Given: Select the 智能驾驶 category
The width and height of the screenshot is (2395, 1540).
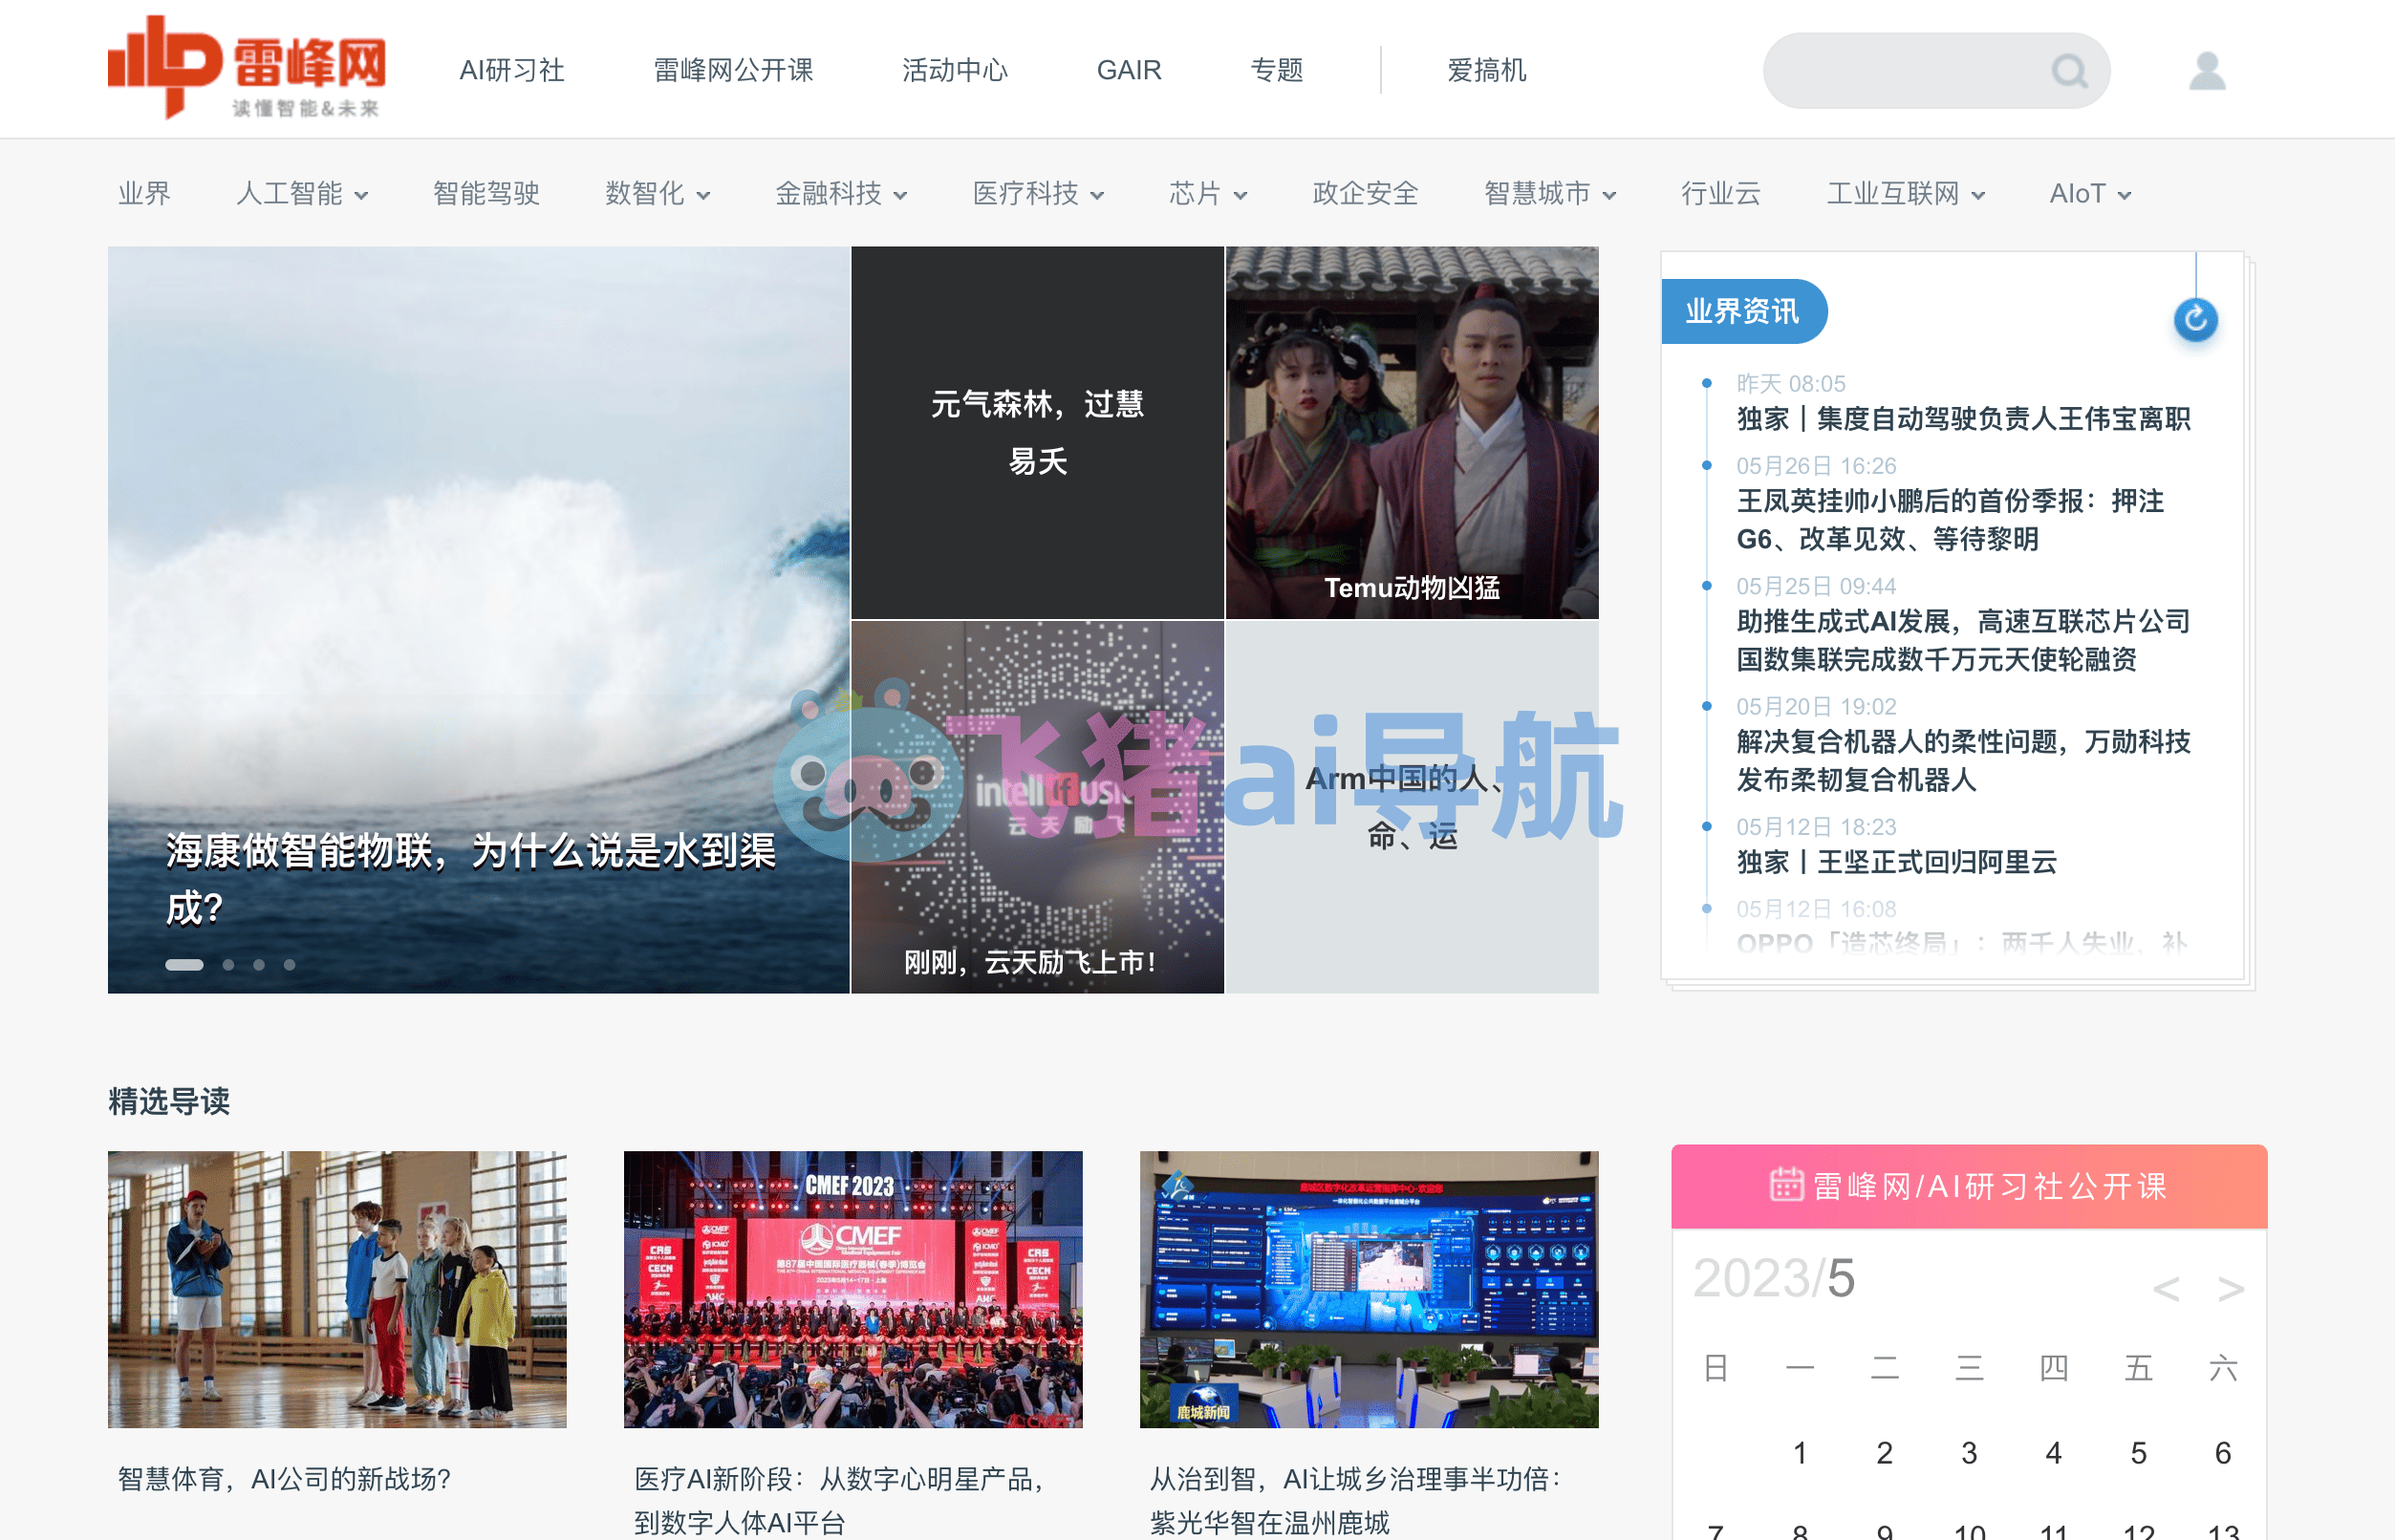Looking at the screenshot, I should pos(486,193).
